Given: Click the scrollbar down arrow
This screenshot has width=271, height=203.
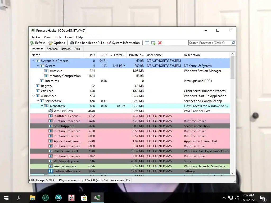Looking at the screenshot, I should coord(232,173).
